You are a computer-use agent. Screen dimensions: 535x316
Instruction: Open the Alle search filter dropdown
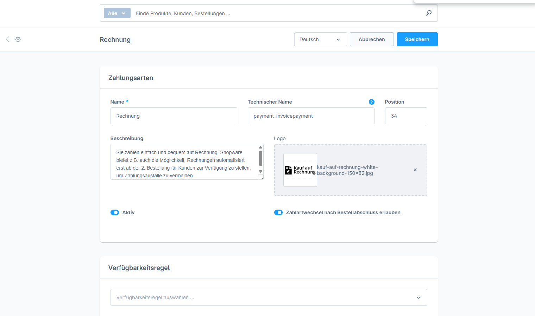tap(117, 13)
